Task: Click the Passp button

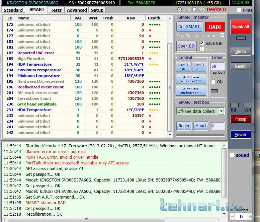Action: click(241, 119)
